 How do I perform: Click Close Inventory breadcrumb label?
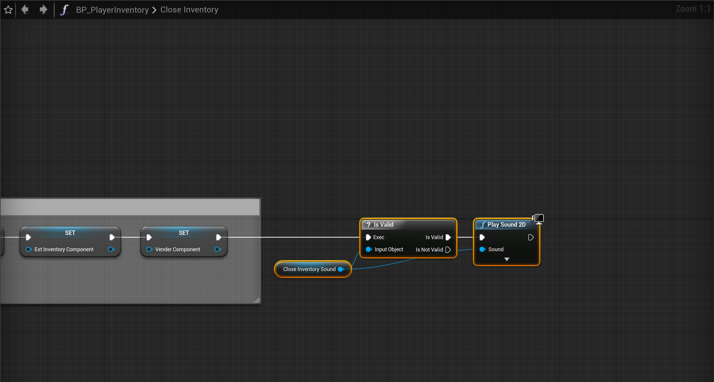pos(189,10)
